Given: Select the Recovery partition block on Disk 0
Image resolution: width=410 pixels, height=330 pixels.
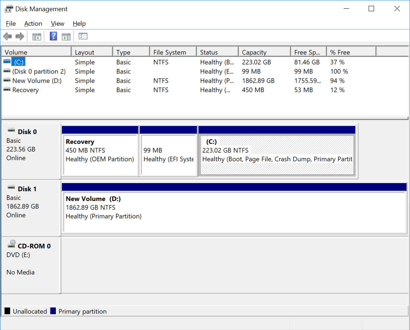Looking at the screenshot, I should (x=100, y=152).
